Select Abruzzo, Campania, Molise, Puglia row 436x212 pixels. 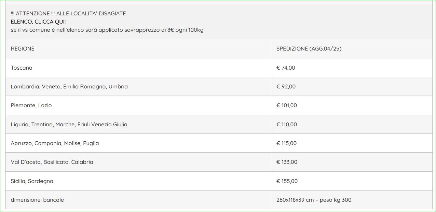click(x=219, y=143)
